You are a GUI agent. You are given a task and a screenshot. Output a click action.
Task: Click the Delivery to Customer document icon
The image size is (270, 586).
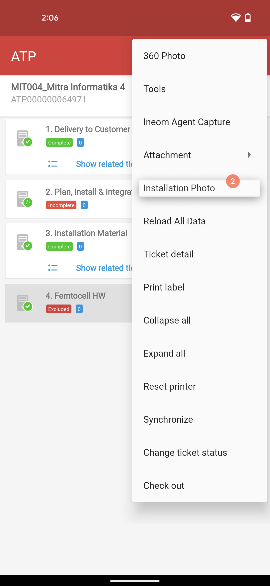click(x=24, y=138)
